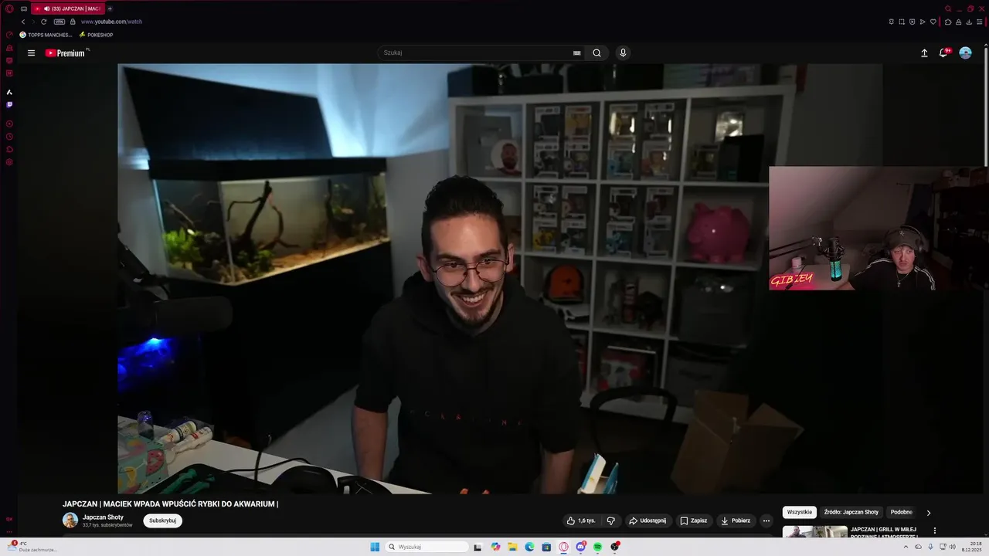This screenshot has height=556, width=989.
Task: Open Copilot from the taskbar
Action: coord(495,547)
